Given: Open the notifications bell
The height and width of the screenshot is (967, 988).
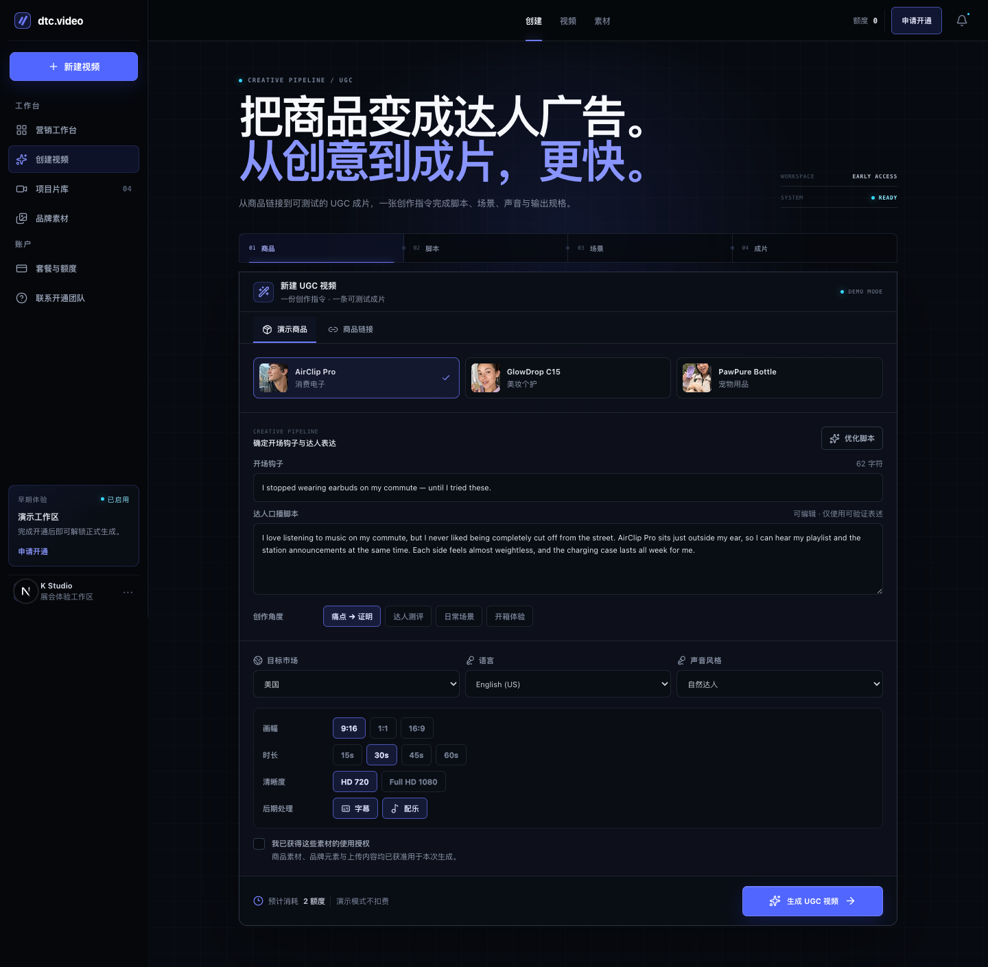Looking at the screenshot, I should pos(962,21).
